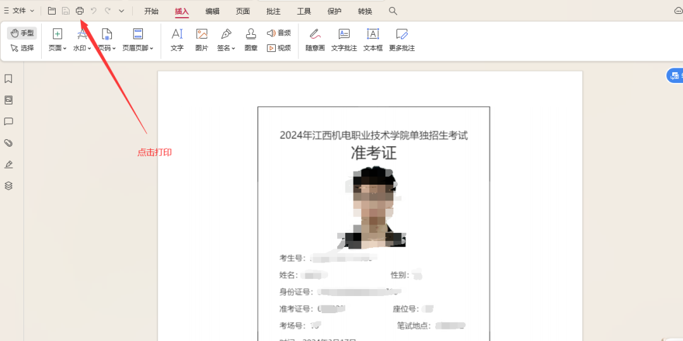
Task: Switch to the 保护 tab
Action: coord(334,11)
